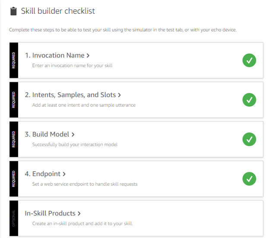Screen dimensions: 267x238
Task: Click the green checkmark for Endpoint
Action: coord(249,178)
